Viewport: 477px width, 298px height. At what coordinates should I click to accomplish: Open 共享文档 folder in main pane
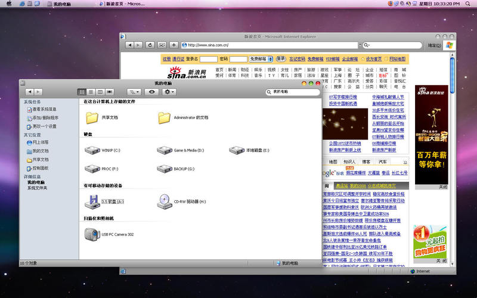click(x=101, y=117)
